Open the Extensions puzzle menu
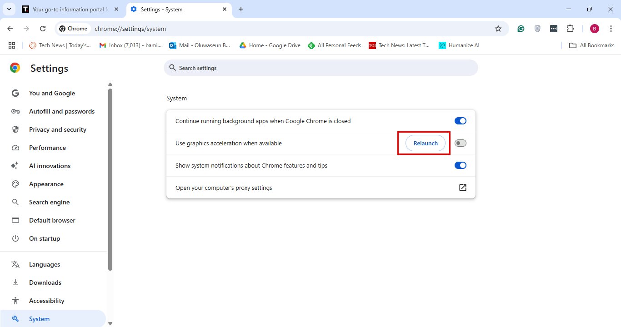This screenshot has width=621, height=327. point(570,28)
